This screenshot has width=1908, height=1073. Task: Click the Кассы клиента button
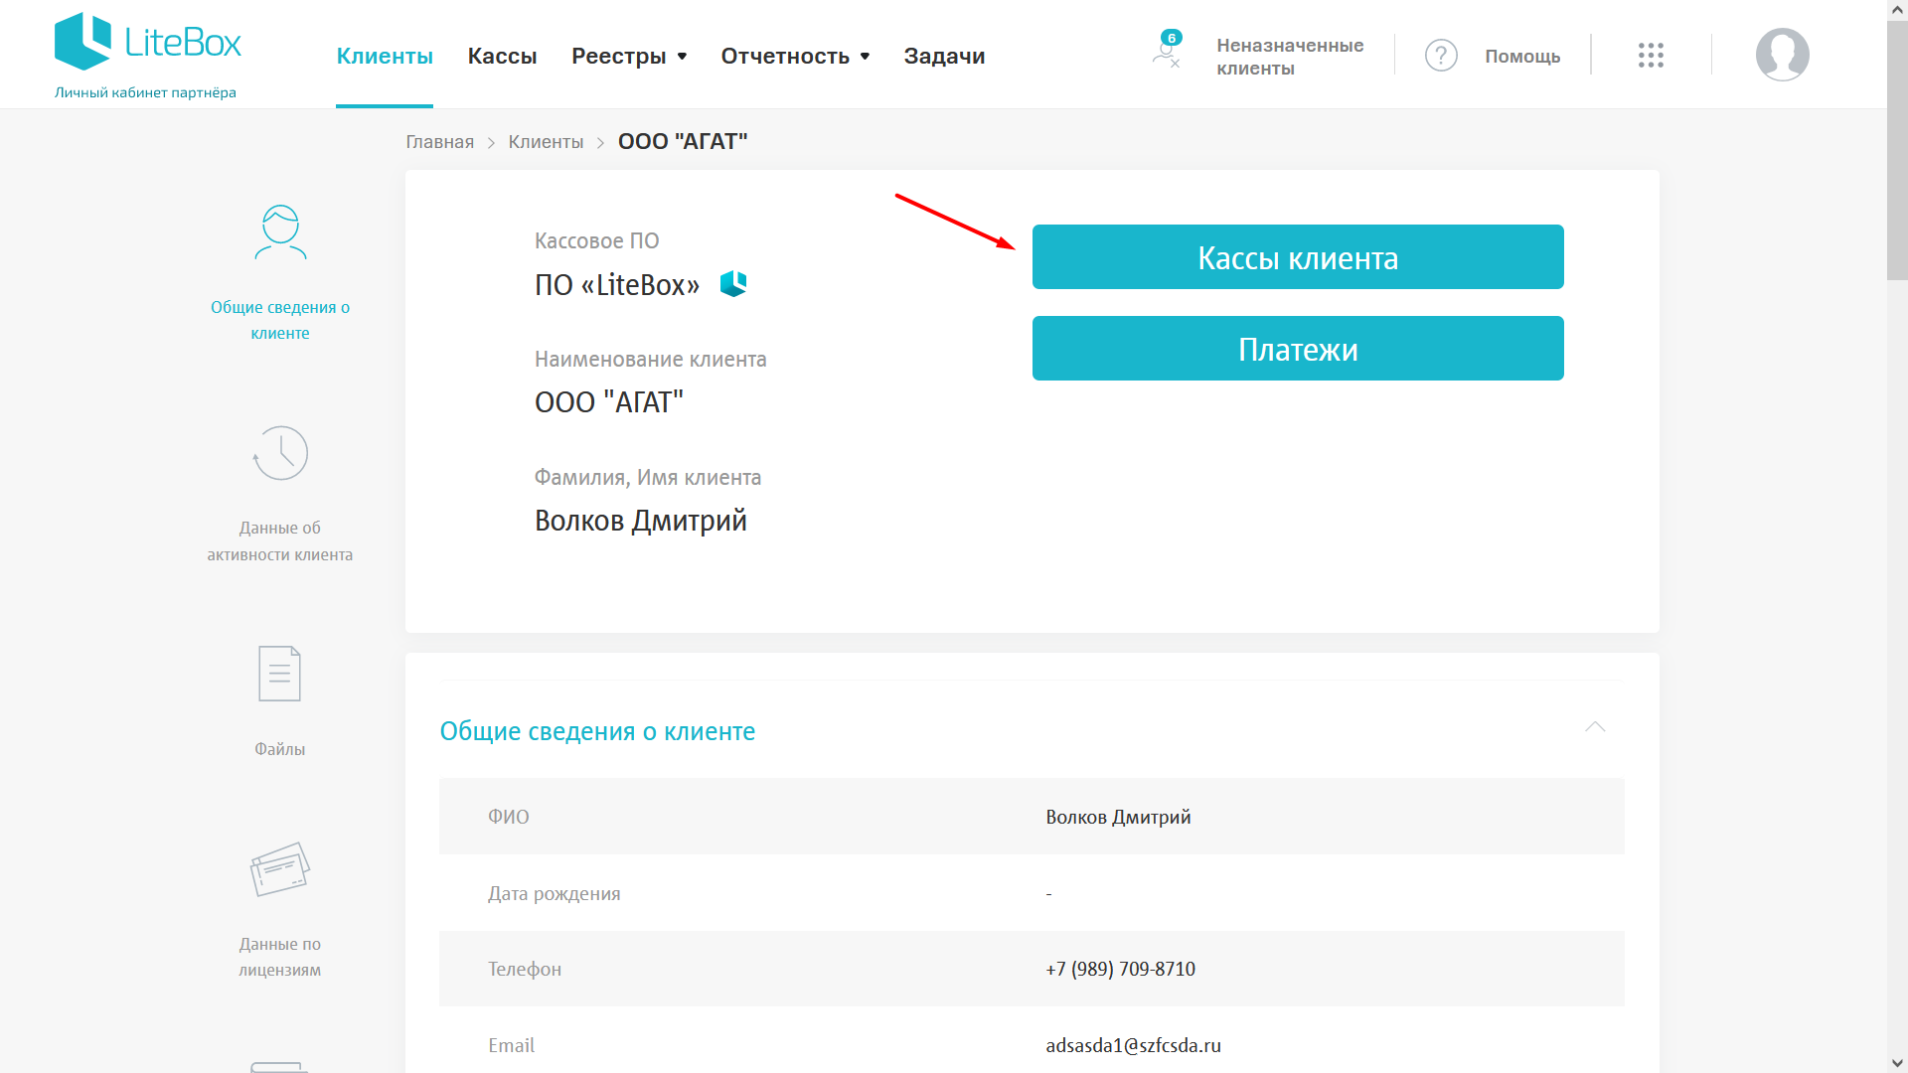(x=1298, y=257)
